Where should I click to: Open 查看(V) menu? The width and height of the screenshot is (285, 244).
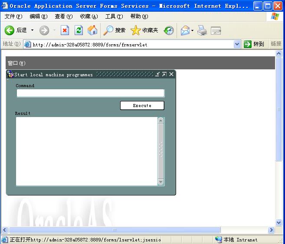tap(64, 16)
